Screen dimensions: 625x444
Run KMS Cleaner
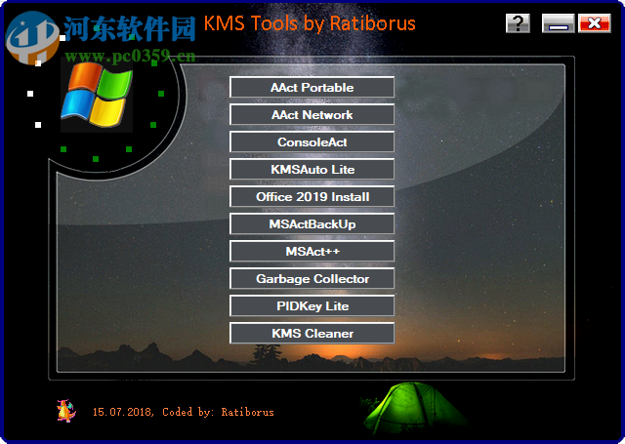click(x=312, y=333)
